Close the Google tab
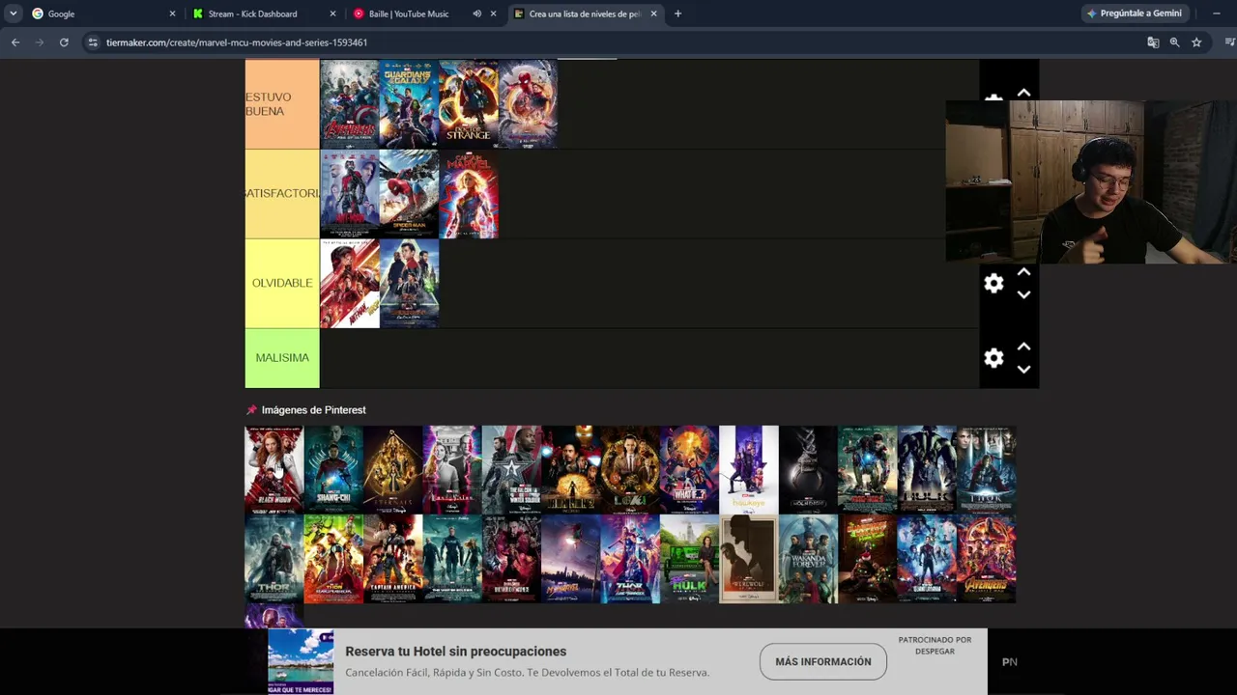The width and height of the screenshot is (1237, 695). pyautogui.click(x=173, y=14)
